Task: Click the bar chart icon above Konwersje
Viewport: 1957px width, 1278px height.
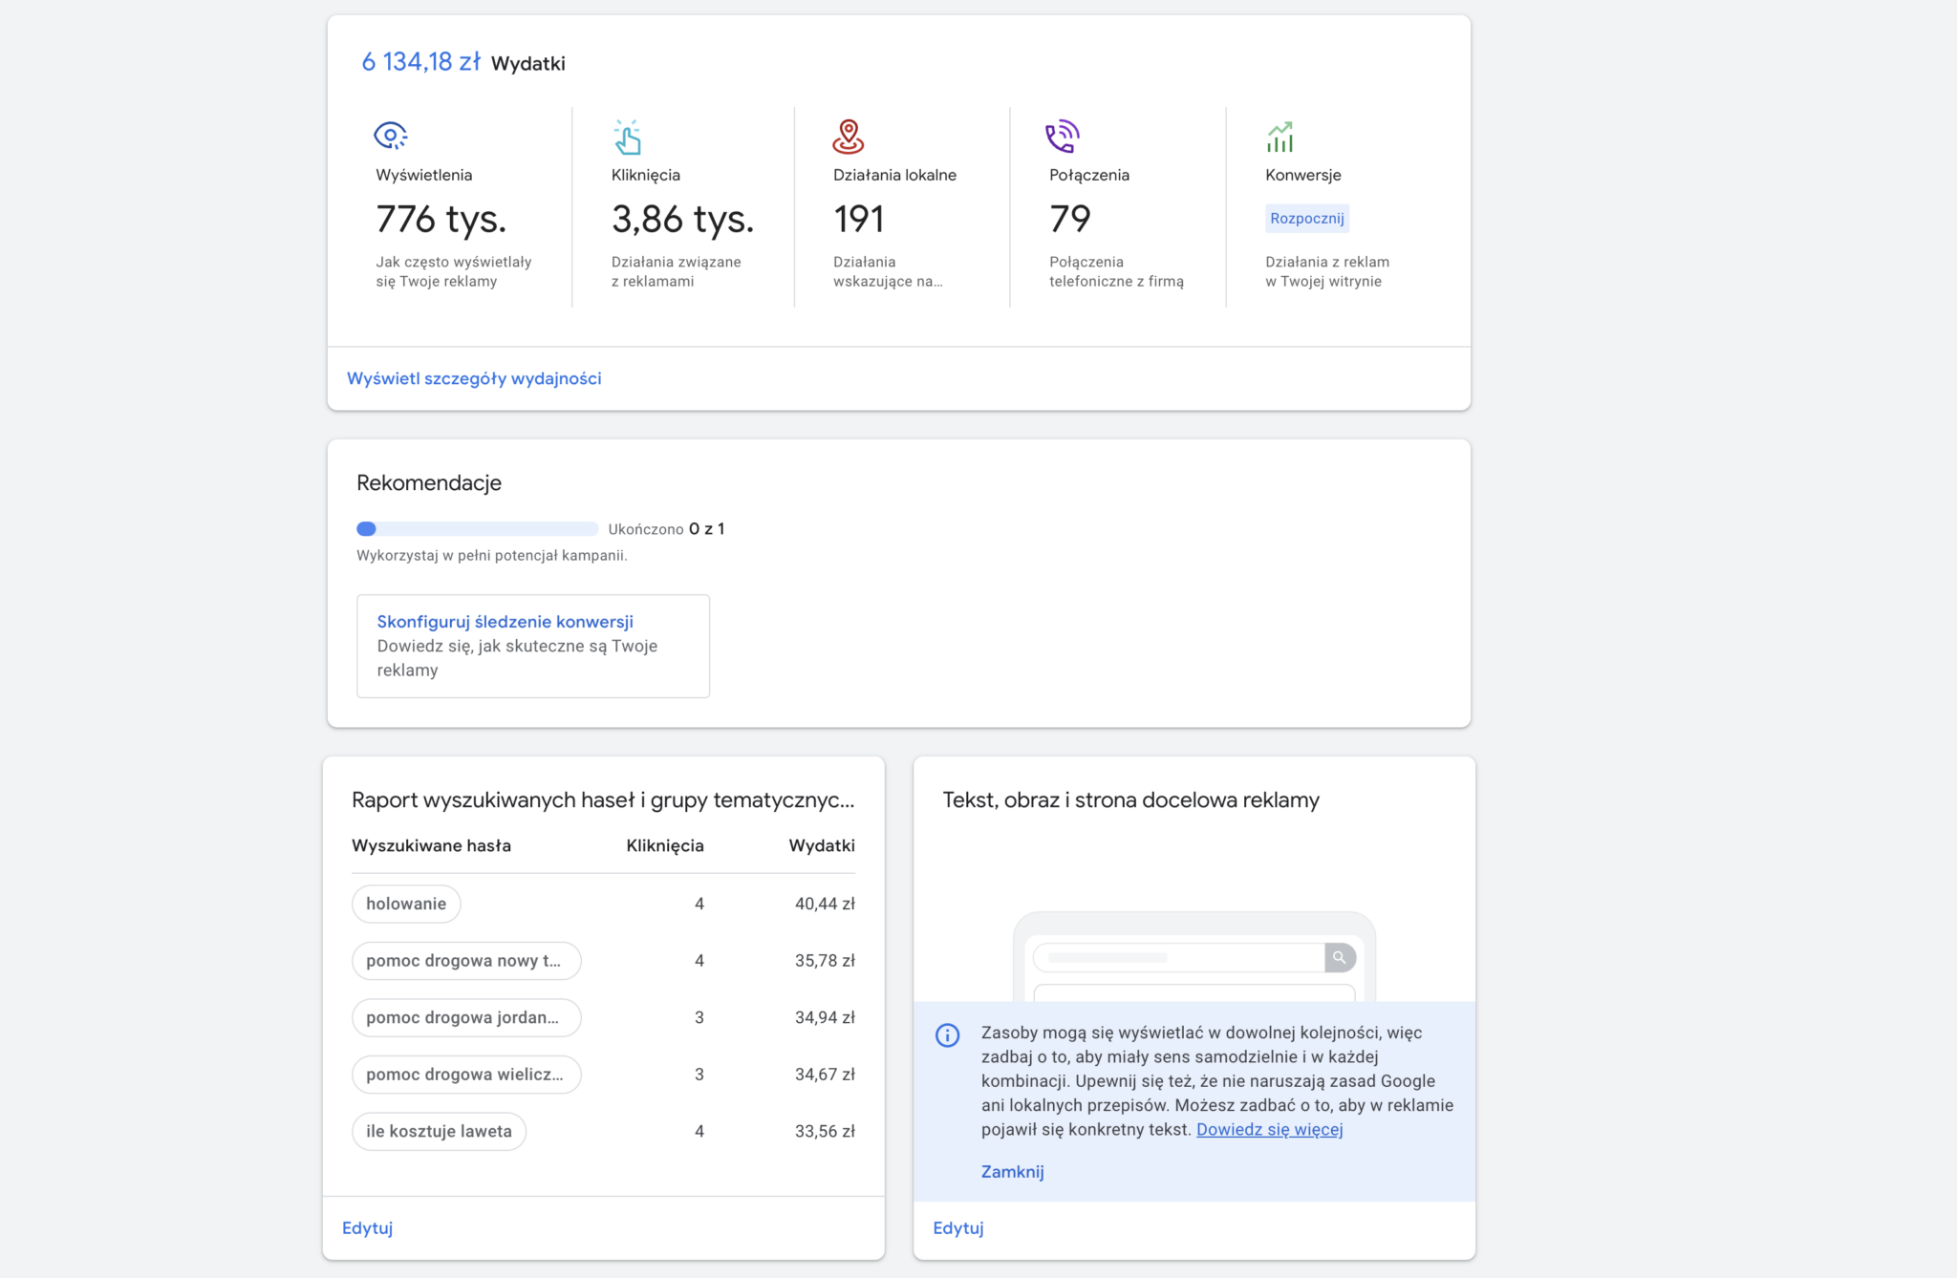Action: pyautogui.click(x=1280, y=138)
